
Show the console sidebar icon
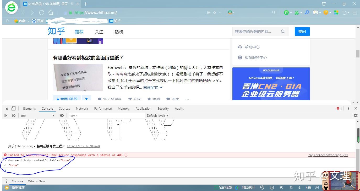(x=6, y=115)
